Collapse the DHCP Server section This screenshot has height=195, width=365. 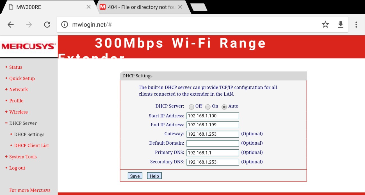23,123
